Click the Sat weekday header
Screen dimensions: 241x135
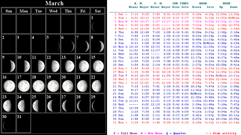pyautogui.click(x=98, y=11)
